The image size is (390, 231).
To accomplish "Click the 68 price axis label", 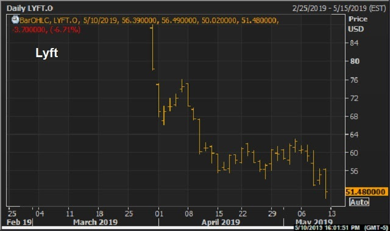I will coord(354,116).
